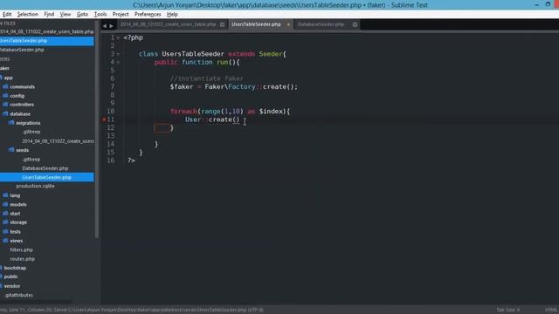Open the Selection menu
Viewport: 559px width, 314px height.
[27, 14]
